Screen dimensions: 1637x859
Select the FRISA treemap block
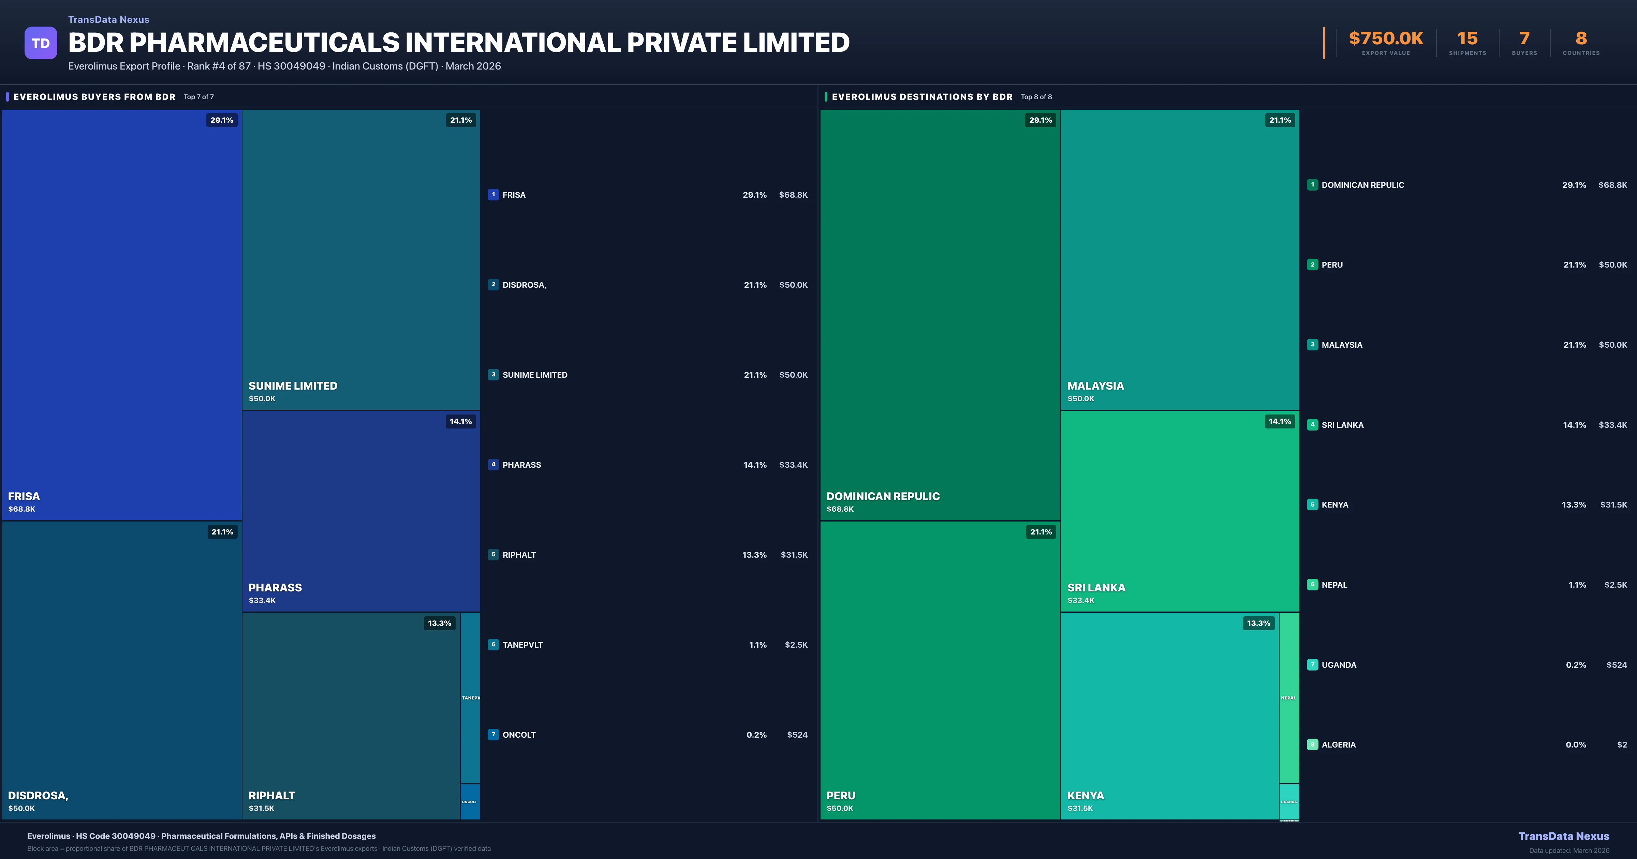click(121, 315)
